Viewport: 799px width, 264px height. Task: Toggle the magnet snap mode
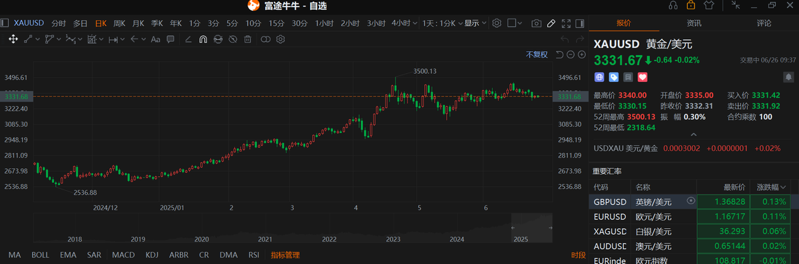point(203,39)
